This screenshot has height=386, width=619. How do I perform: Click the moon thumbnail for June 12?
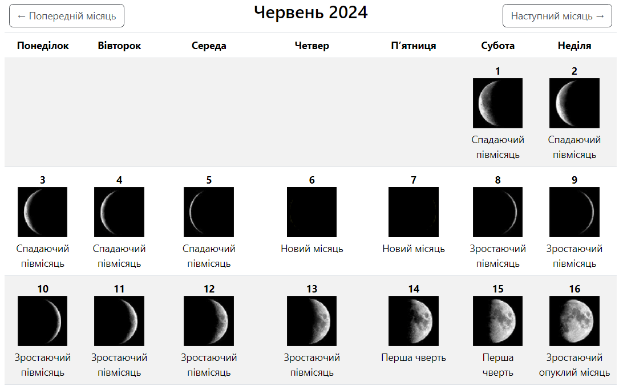click(x=209, y=321)
